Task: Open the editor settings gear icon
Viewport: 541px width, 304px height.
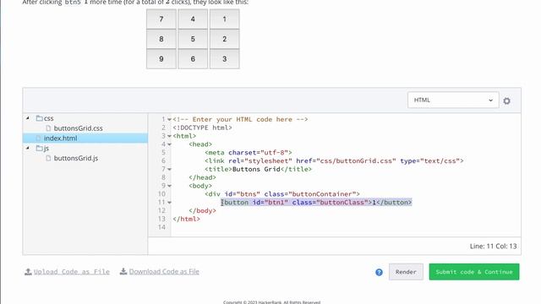Action: [x=506, y=101]
